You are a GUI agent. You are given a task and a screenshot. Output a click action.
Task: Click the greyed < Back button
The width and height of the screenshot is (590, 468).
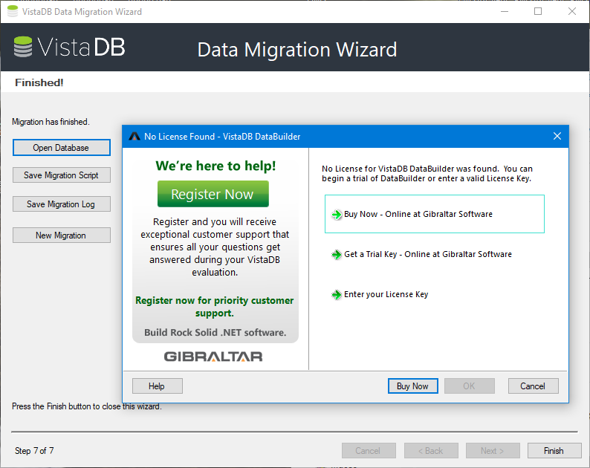click(431, 450)
